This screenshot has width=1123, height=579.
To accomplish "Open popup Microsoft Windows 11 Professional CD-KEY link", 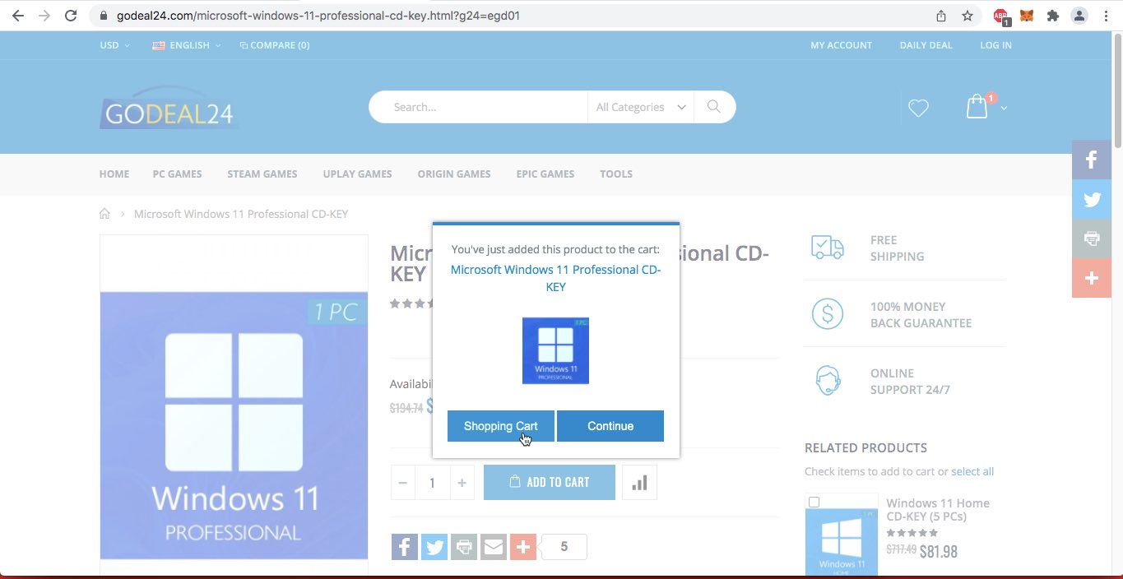I will click(556, 278).
